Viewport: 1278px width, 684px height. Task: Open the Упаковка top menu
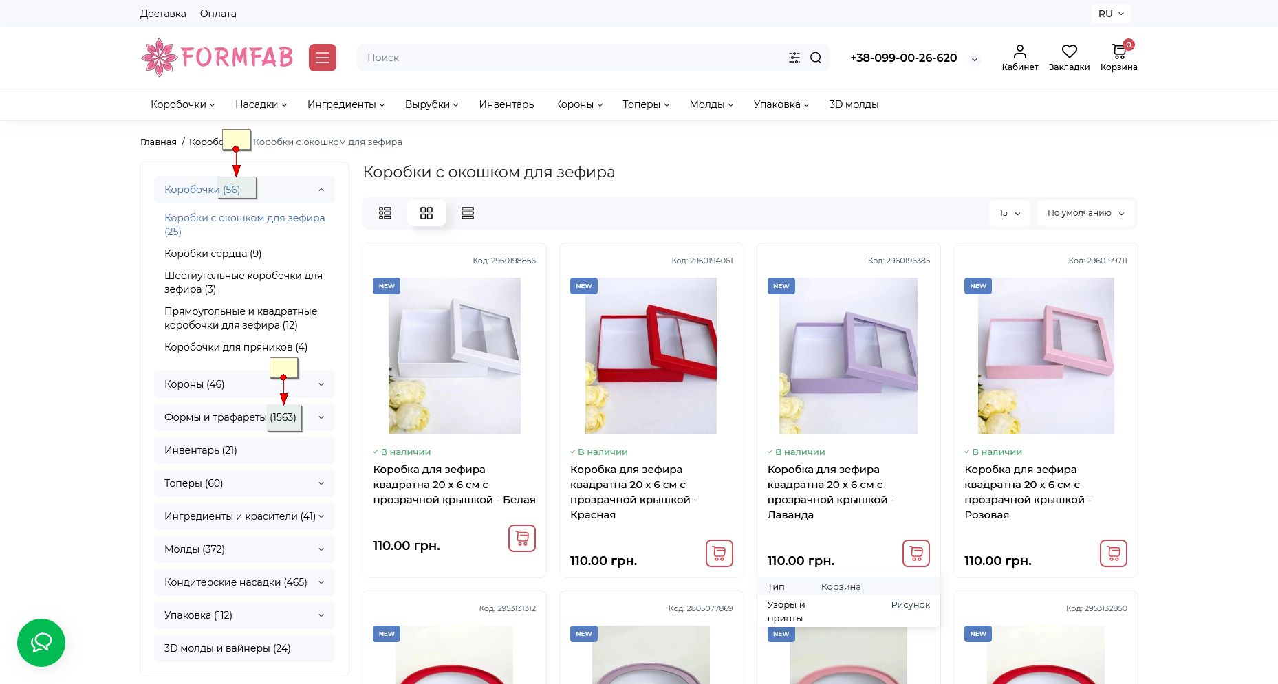[x=781, y=104]
